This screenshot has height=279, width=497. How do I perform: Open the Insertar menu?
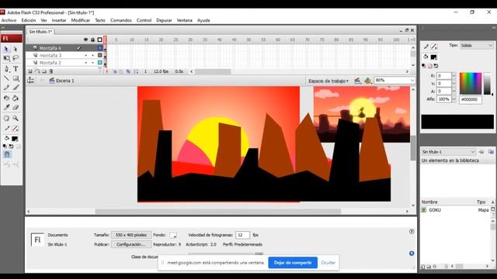pos(59,20)
